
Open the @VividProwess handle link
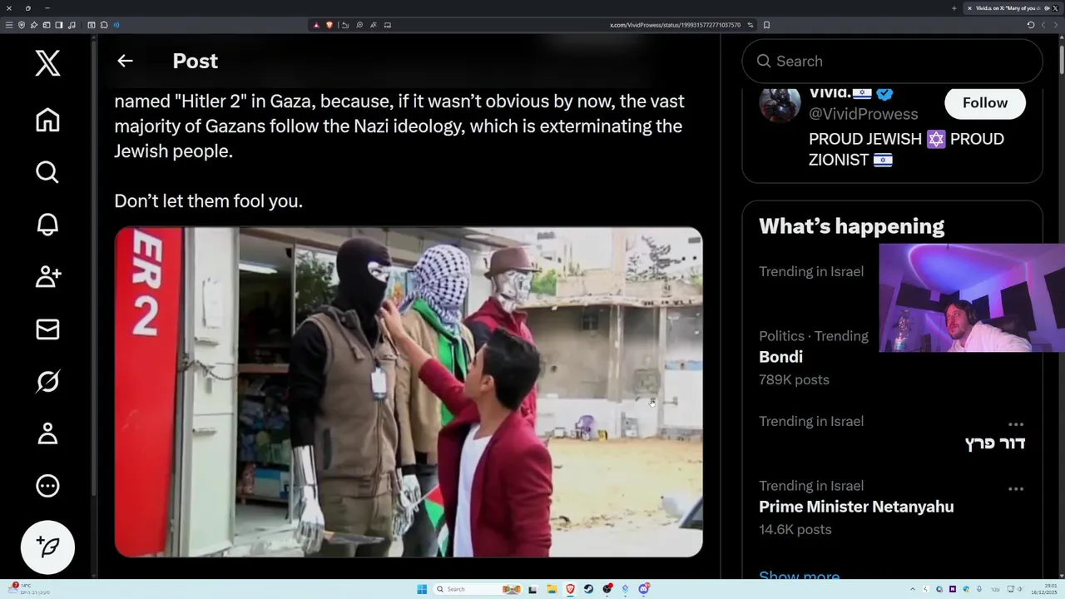point(863,114)
